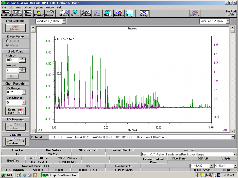
Task: Open the Browser toolbar icon
Action: [x=39, y=13]
